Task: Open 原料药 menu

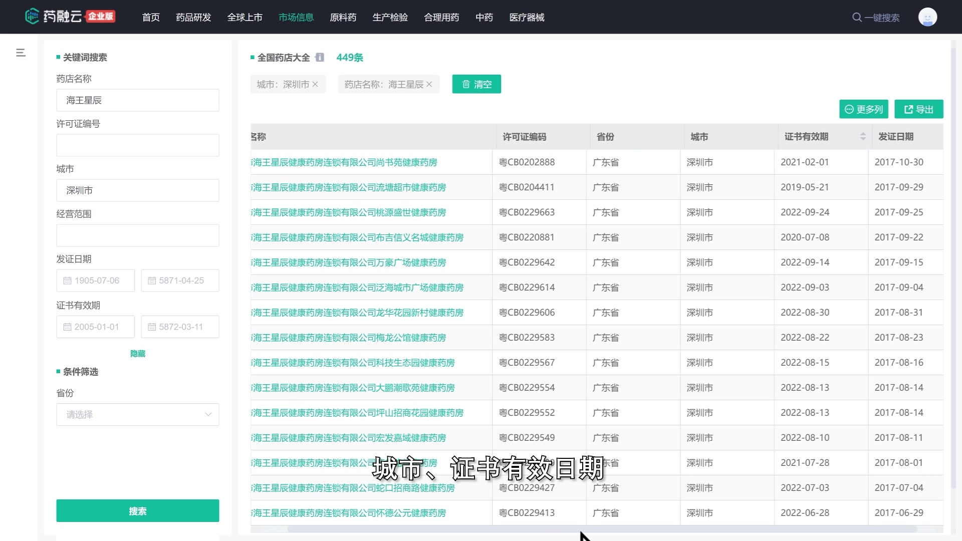Action: coord(343,18)
